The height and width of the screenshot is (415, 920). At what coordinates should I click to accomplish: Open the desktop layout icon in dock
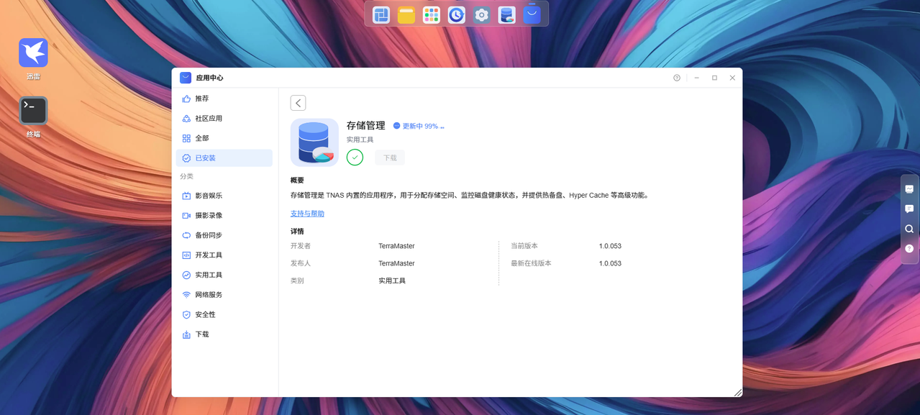(x=381, y=14)
